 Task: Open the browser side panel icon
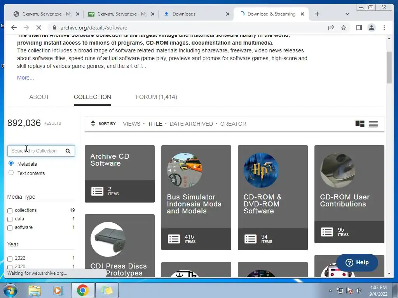pyautogui.click(x=359, y=28)
